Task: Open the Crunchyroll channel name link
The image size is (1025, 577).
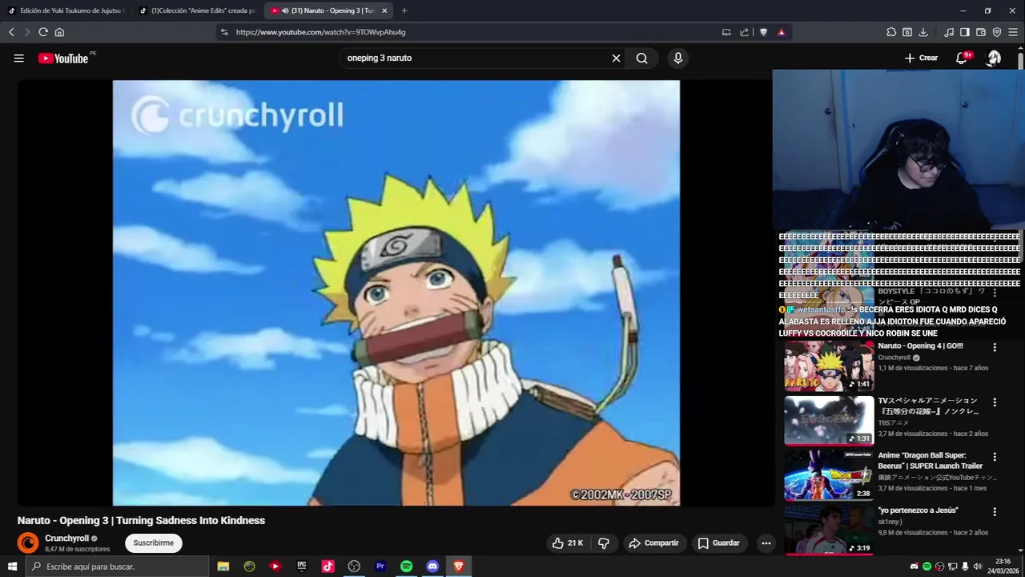Action: 66,539
